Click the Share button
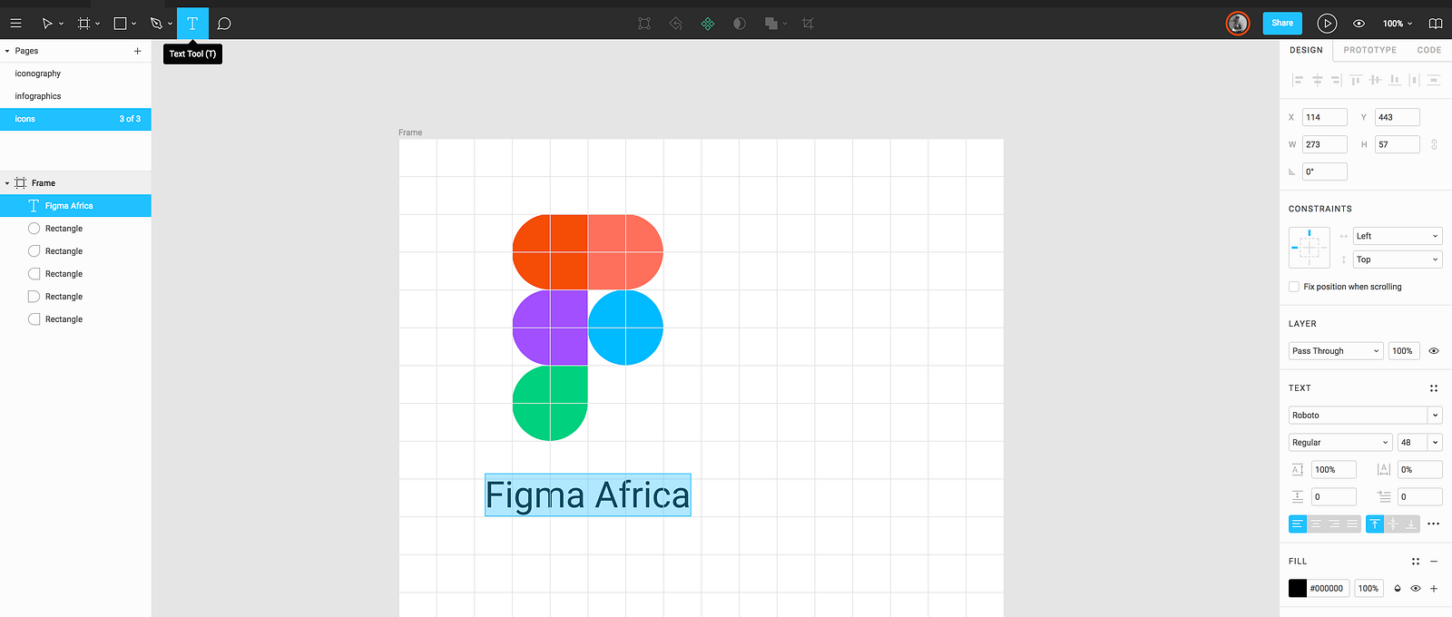The image size is (1452, 617). coord(1282,24)
